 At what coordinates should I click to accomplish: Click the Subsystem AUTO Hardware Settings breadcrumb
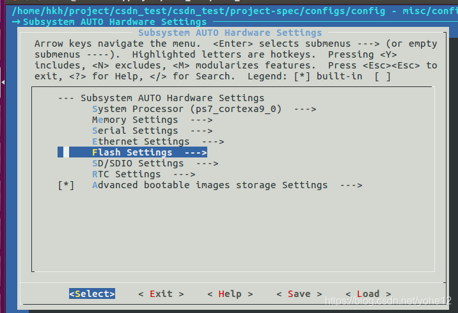pyautogui.click(x=114, y=22)
